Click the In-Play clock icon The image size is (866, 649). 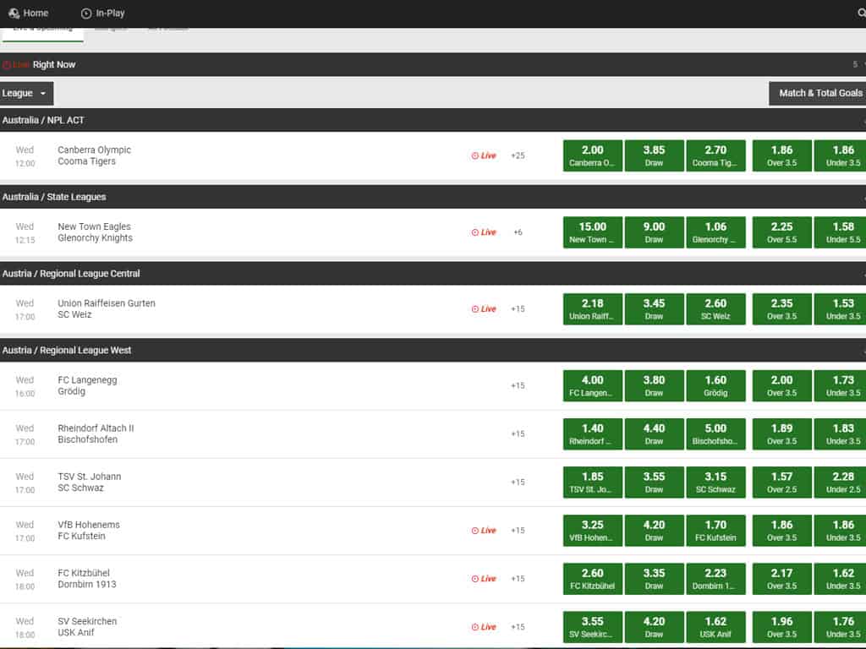pyautogui.click(x=86, y=14)
